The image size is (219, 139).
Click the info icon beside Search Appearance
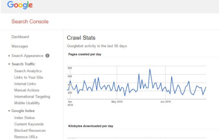pos(47,56)
